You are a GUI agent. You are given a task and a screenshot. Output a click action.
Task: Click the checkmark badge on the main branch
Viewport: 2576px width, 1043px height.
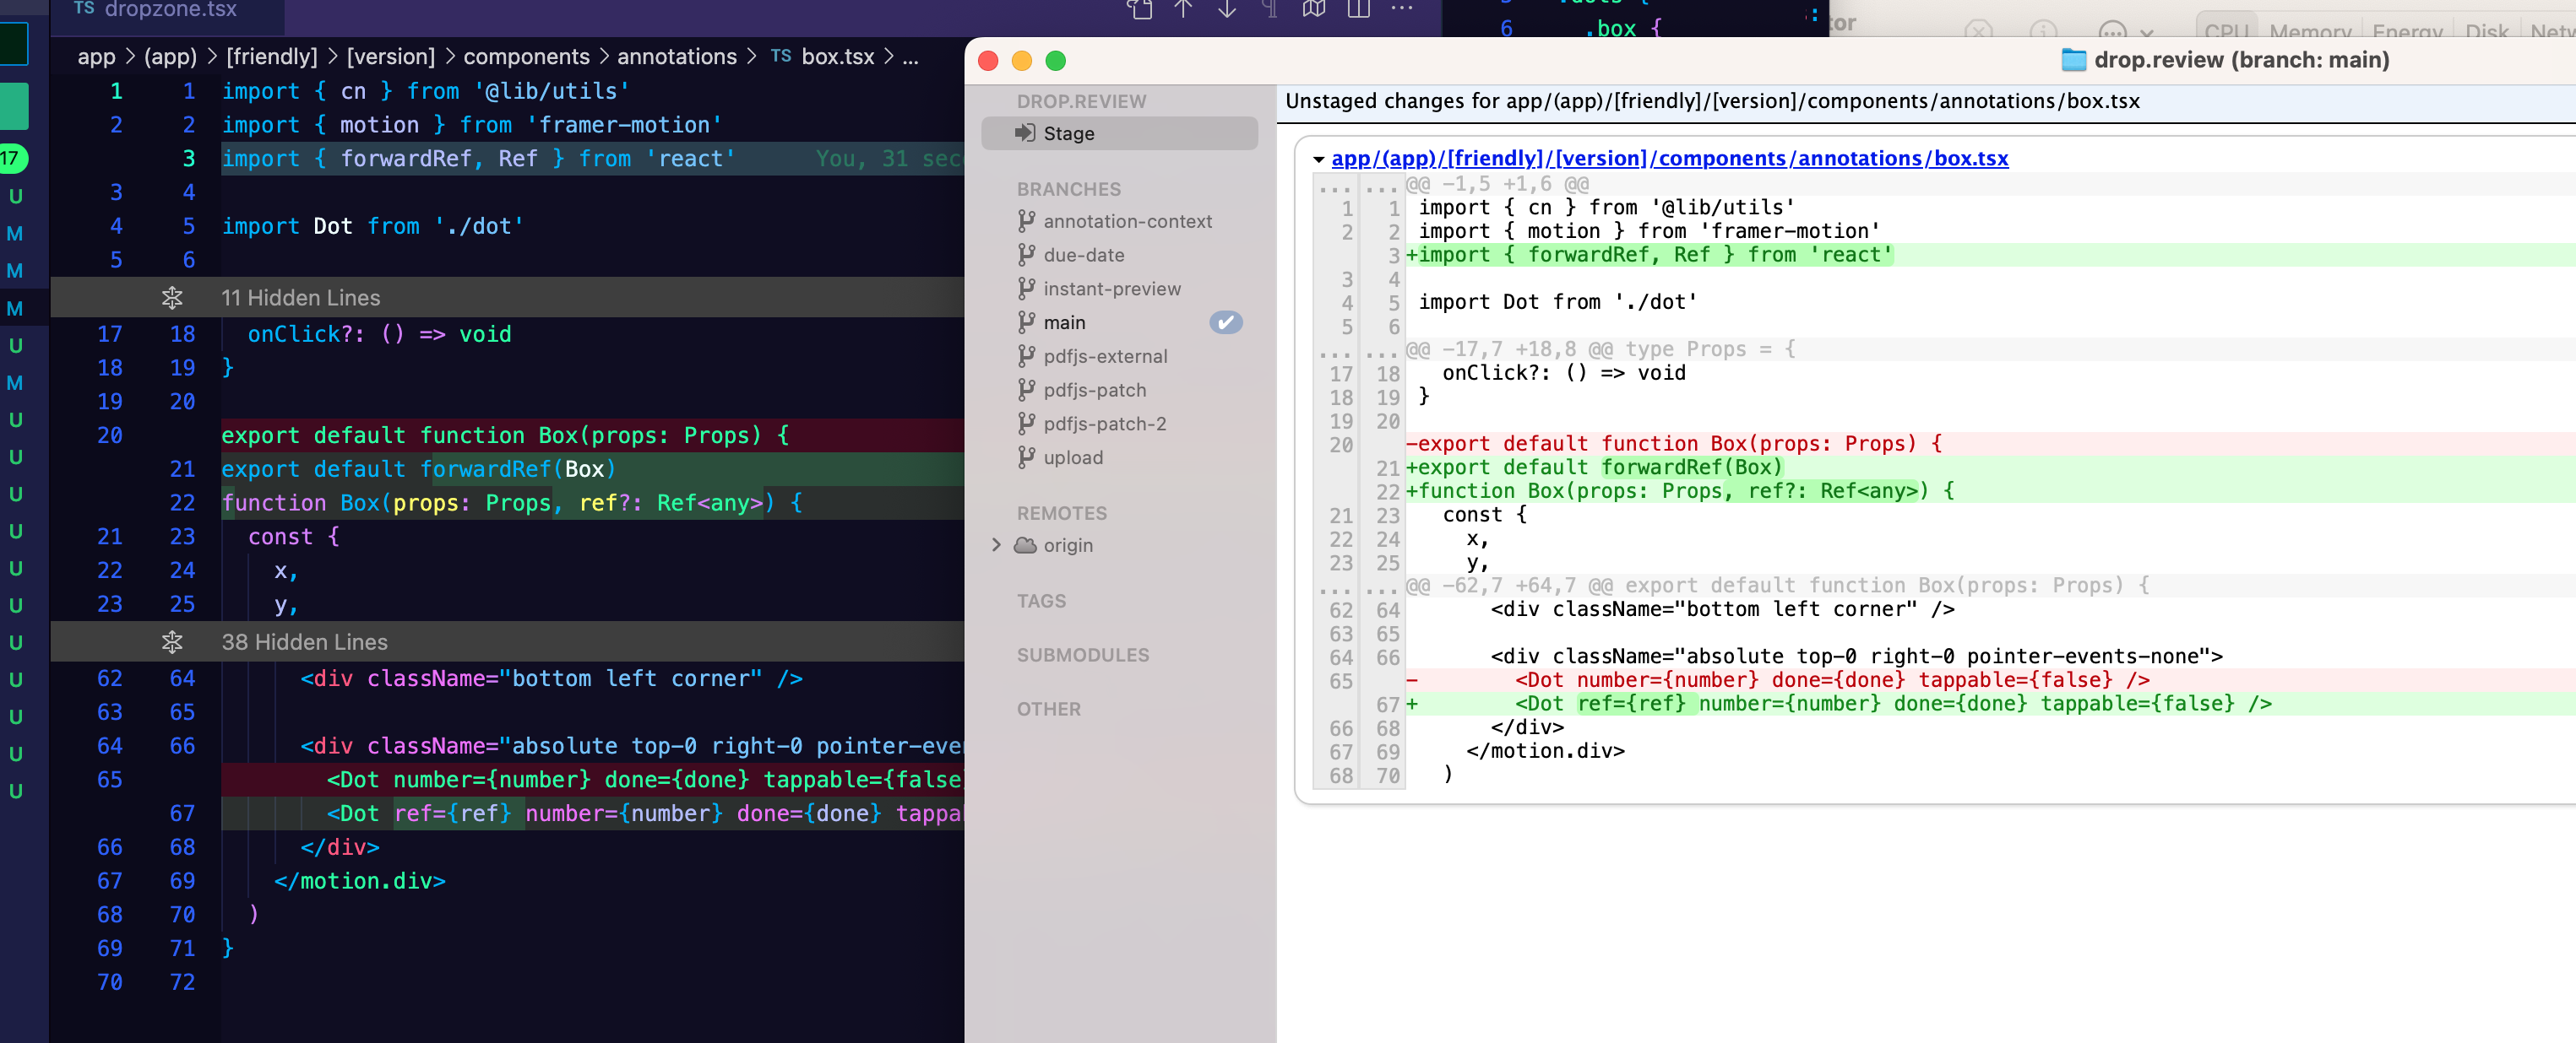coord(1227,322)
